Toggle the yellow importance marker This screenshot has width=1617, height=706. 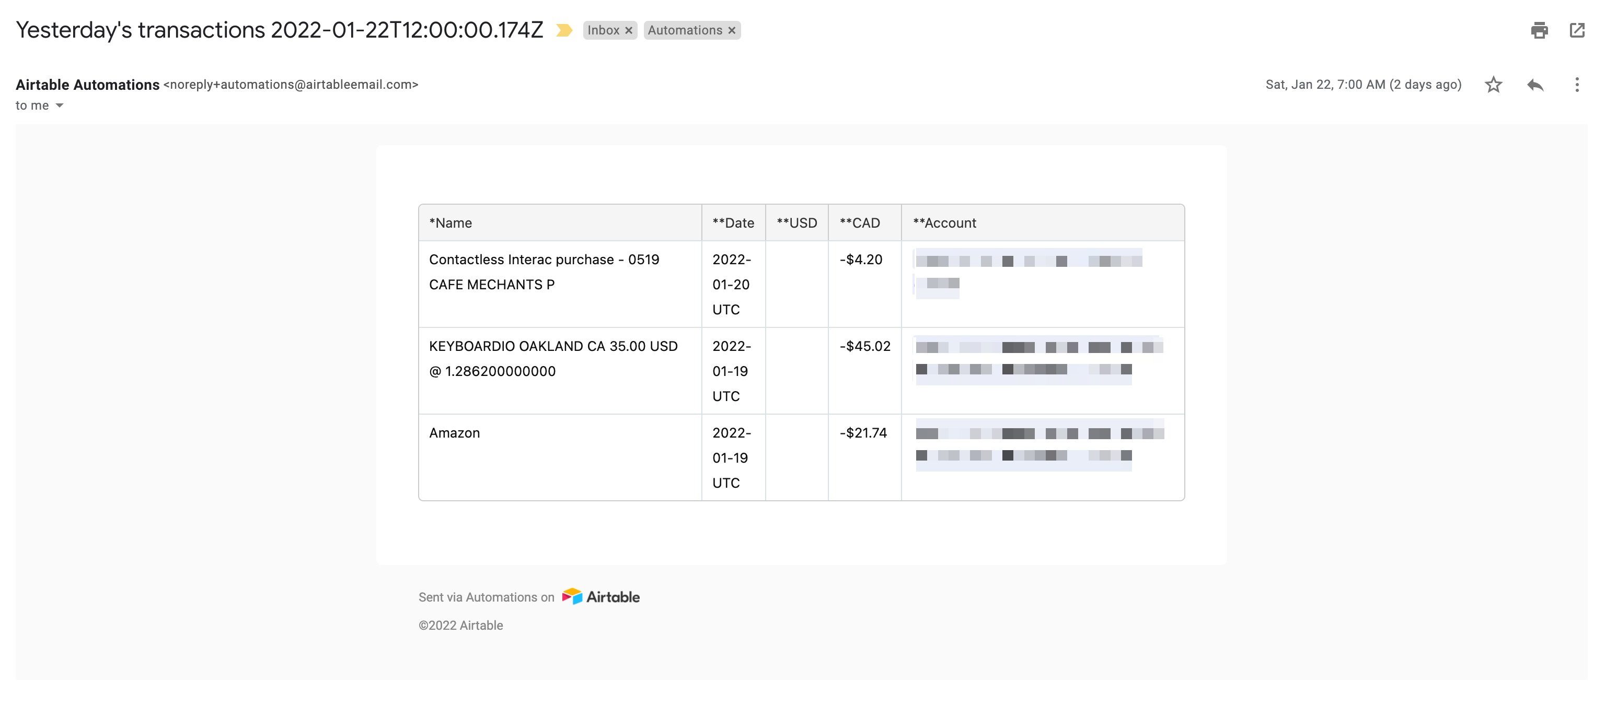(564, 30)
